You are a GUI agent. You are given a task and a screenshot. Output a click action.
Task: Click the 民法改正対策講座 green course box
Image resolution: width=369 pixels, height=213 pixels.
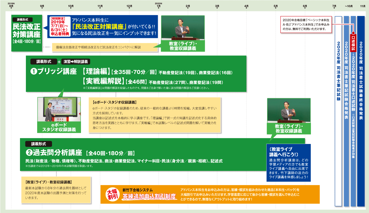pyautogui.click(x=27, y=33)
